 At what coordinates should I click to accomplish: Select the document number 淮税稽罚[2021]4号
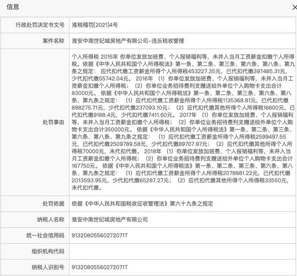95,25
